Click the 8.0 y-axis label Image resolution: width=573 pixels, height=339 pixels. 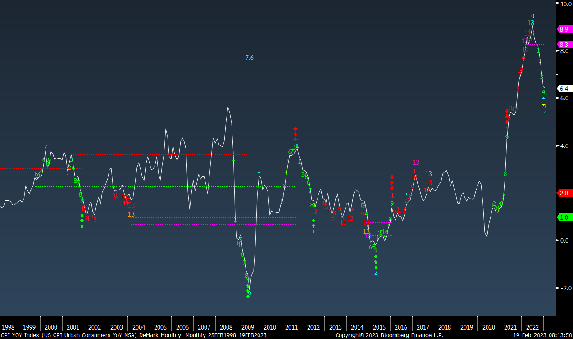click(565, 51)
